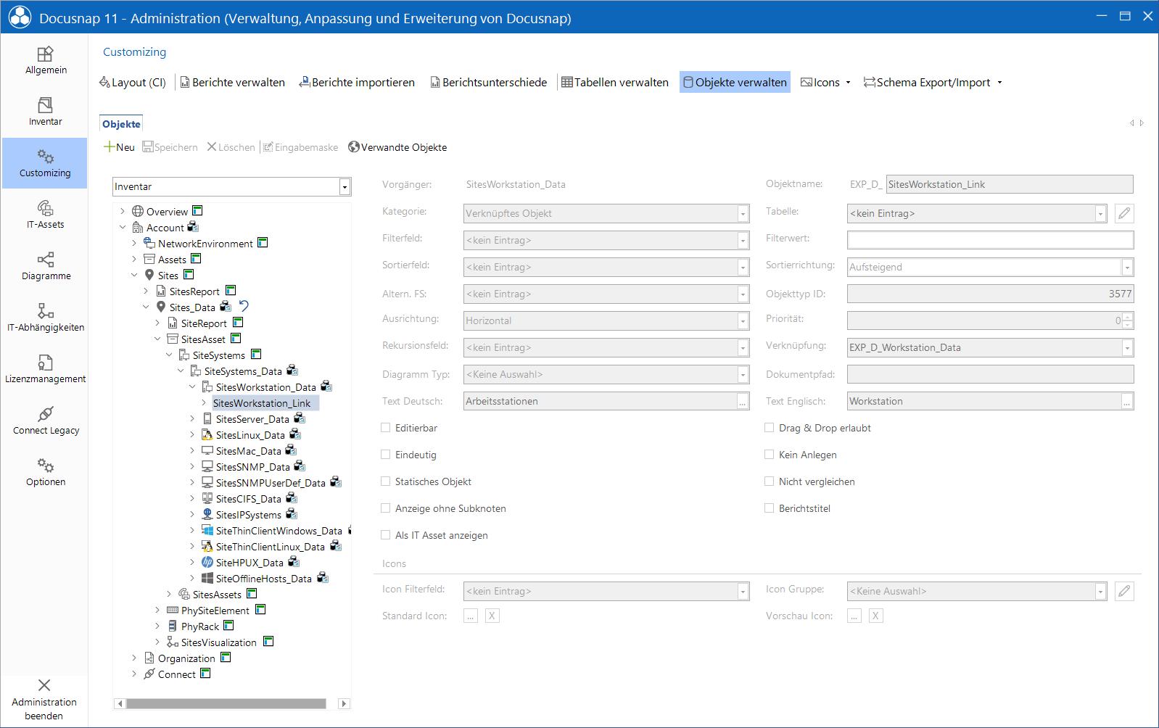
Task: Click the NetworkEnvironment node icon
Action: (x=149, y=243)
